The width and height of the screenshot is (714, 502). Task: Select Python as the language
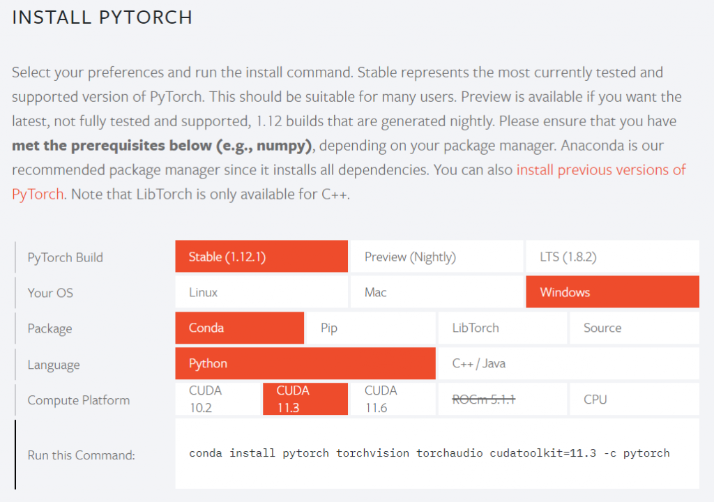click(x=305, y=363)
